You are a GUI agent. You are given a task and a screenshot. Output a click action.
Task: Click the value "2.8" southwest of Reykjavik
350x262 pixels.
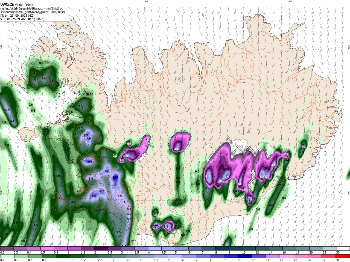pyautogui.click(x=73, y=202)
